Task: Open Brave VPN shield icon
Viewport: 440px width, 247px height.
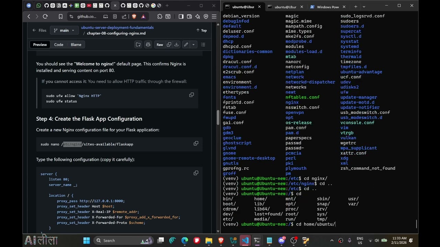Action: [x=206, y=16]
